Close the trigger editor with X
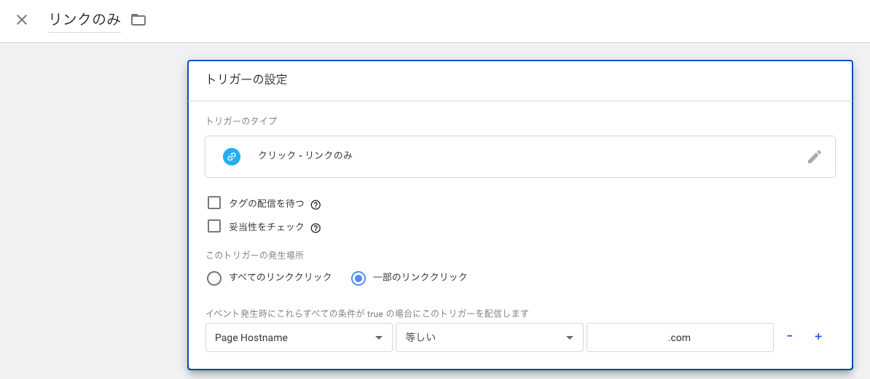 coord(22,20)
